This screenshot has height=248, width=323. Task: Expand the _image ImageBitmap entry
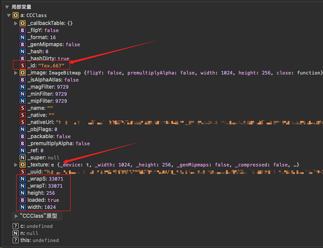[x=15, y=73]
